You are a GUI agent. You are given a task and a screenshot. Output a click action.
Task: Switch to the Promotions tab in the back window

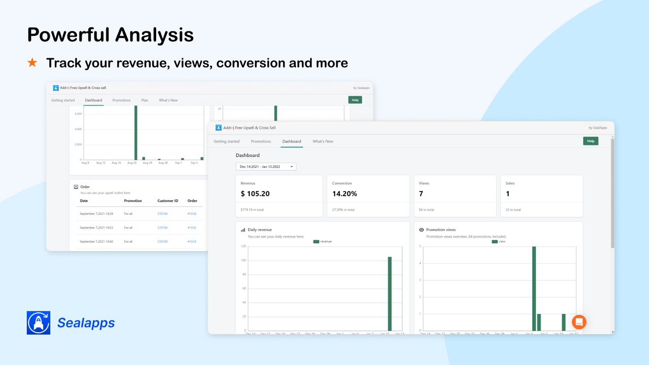pos(122,100)
